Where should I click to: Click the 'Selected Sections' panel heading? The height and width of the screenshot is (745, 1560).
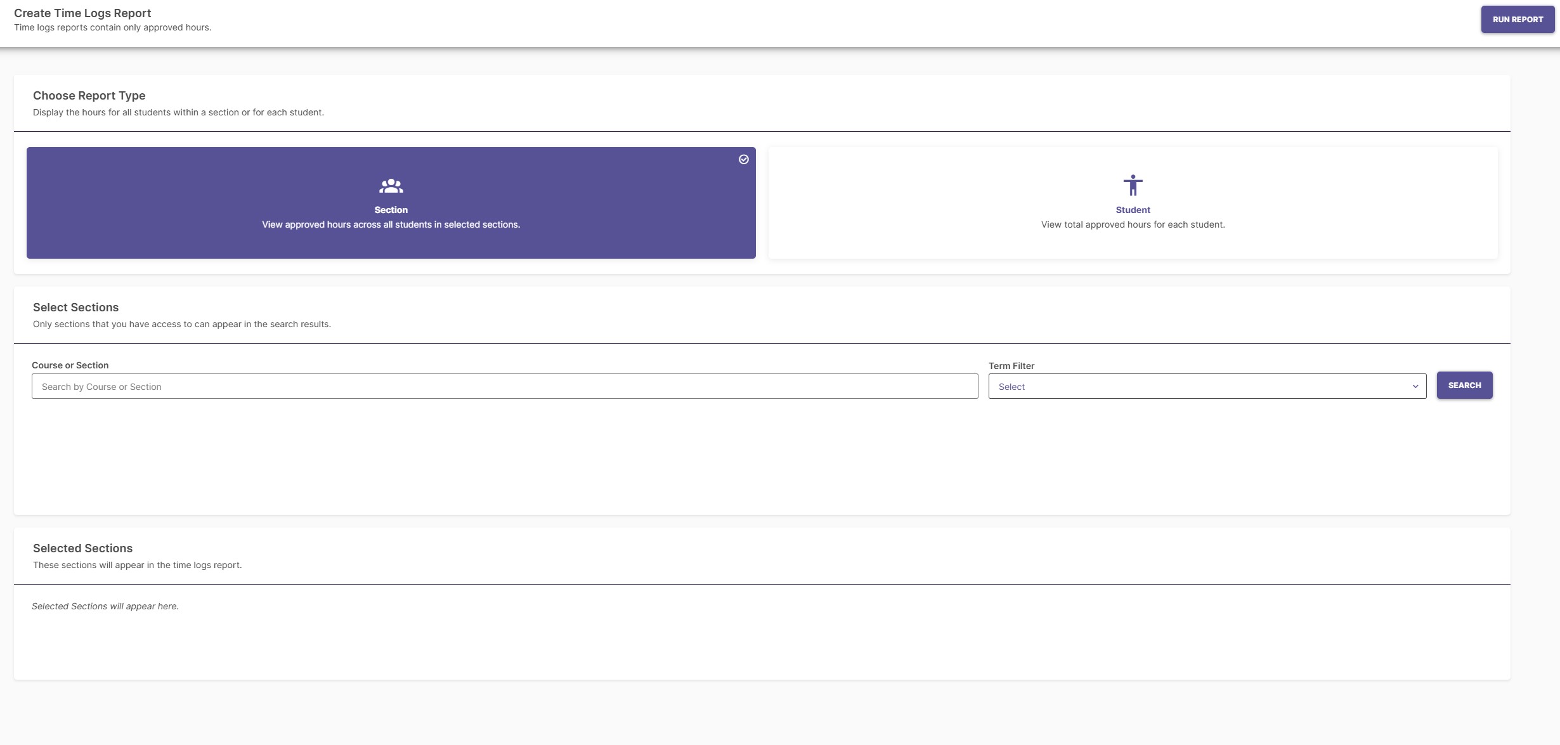[x=82, y=548]
